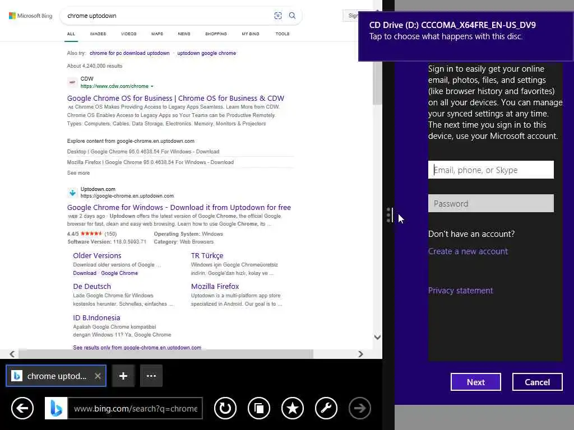Click the Favorites star icon

click(x=293, y=408)
